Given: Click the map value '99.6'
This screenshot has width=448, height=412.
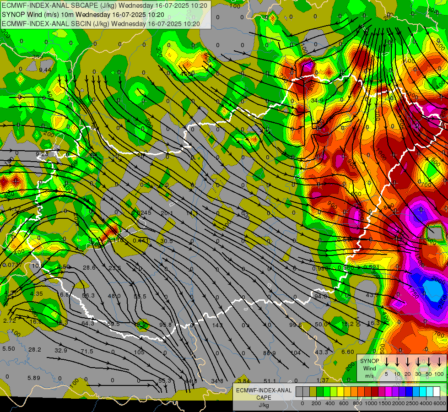Looking at the screenshot, I should [x=296, y=325].
